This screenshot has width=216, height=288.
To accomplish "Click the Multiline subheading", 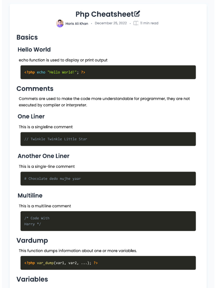I will click(x=30, y=195).
